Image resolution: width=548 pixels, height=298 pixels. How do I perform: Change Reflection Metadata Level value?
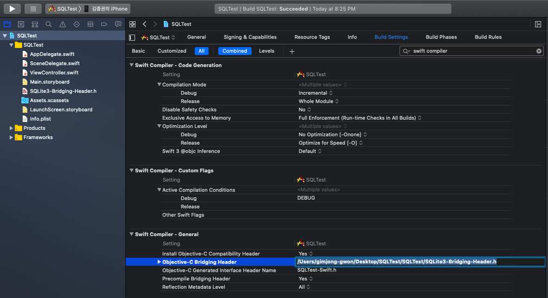[304, 287]
